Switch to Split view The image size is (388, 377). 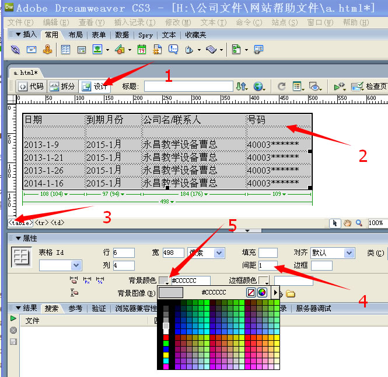pos(62,87)
